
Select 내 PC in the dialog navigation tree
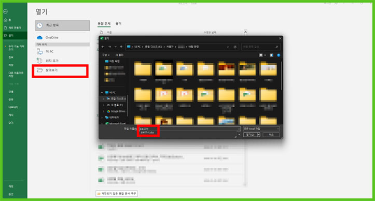point(110,93)
